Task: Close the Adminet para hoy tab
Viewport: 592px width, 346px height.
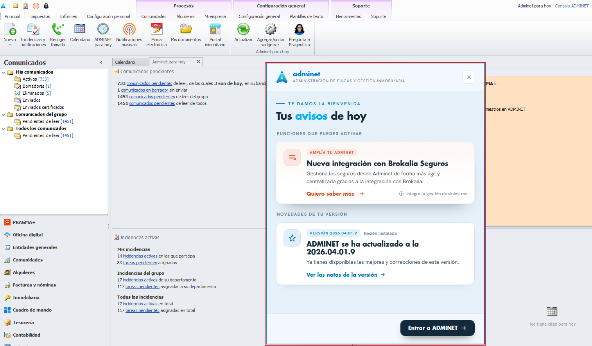Action: pyautogui.click(x=198, y=62)
